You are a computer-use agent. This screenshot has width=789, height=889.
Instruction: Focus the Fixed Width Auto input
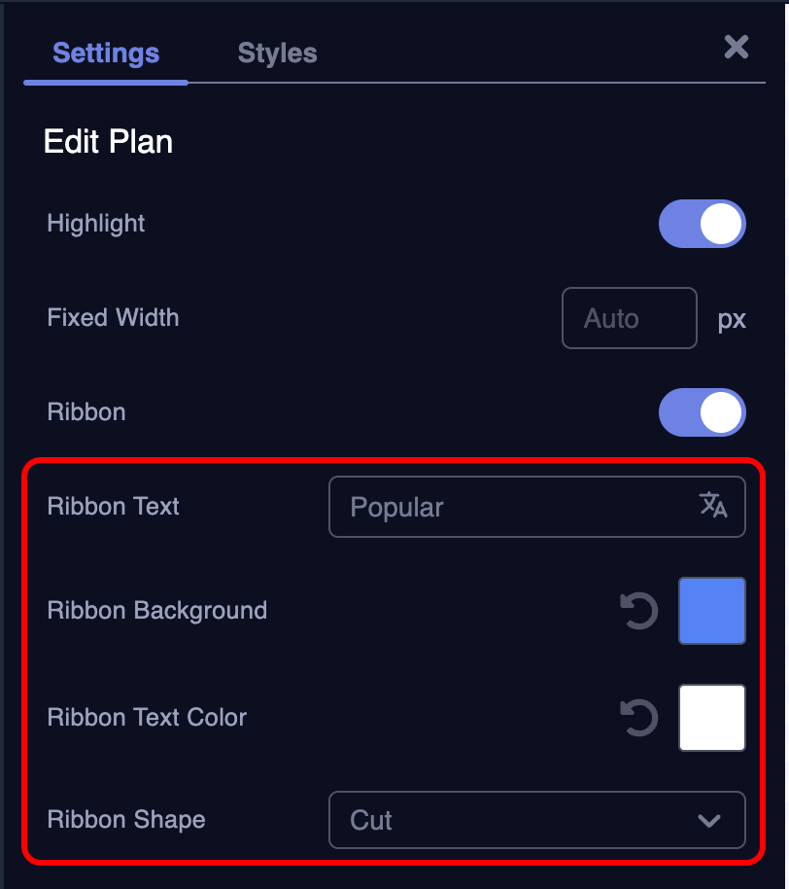(x=629, y=318)
